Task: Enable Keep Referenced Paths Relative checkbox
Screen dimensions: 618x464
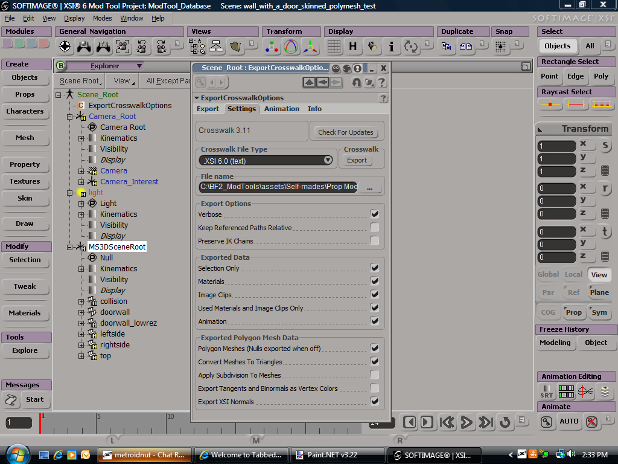Action: coord(374,227)
